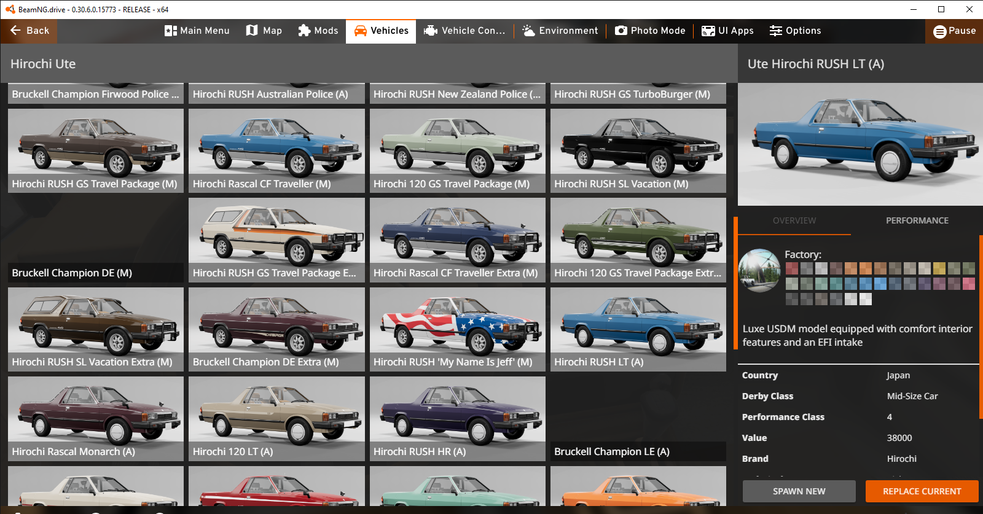Open the Map via its icon
Viewport: 983px width, 514px height.
point(252,31)
